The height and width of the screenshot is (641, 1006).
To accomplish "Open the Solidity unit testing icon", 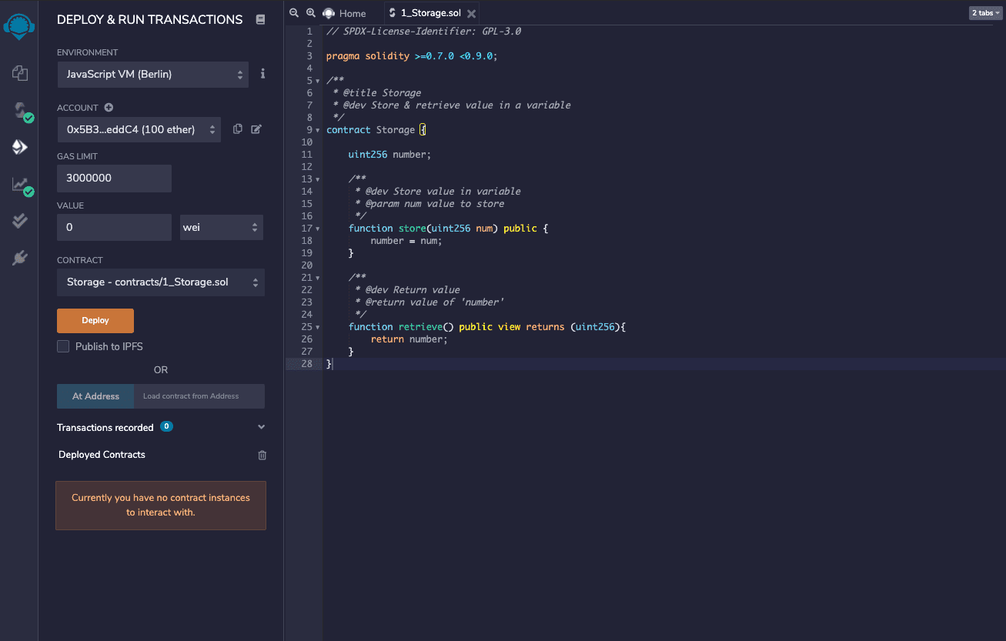I will (x=19, y=221).
